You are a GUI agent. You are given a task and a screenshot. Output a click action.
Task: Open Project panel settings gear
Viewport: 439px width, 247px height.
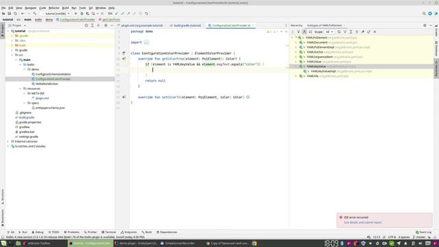pyautogui.click(x=106, y=25)
